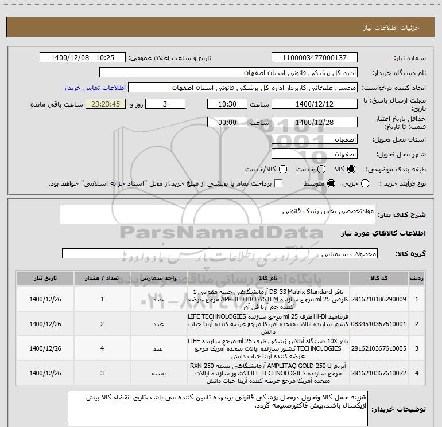The image size is (442, 427).
Task: Select the کالا/خدمت radio button
Action: 283,169
